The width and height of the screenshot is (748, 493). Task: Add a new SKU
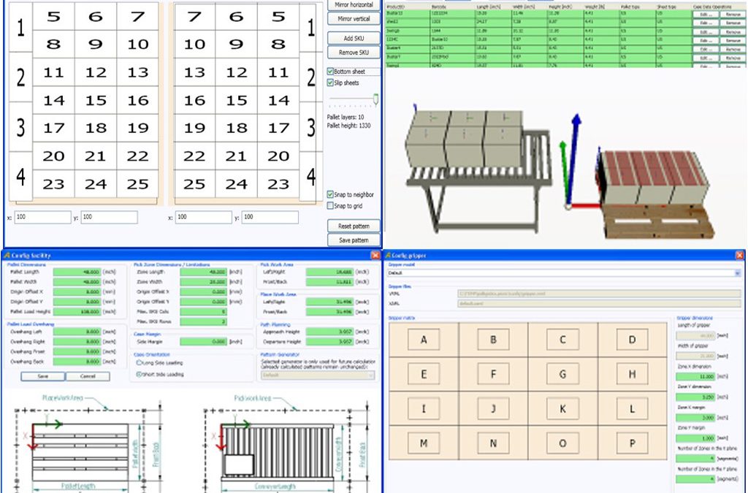(354, 38)
